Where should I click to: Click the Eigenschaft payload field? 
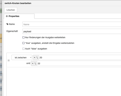(x=72, y=31)
